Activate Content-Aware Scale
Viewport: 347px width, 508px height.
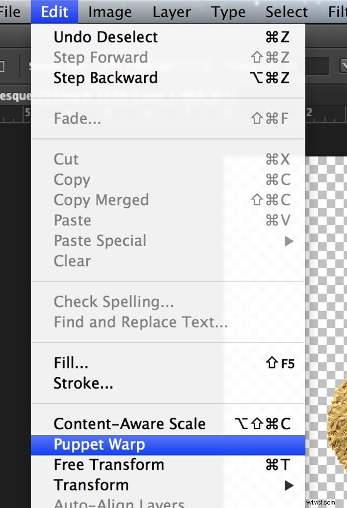coord(130,423)
